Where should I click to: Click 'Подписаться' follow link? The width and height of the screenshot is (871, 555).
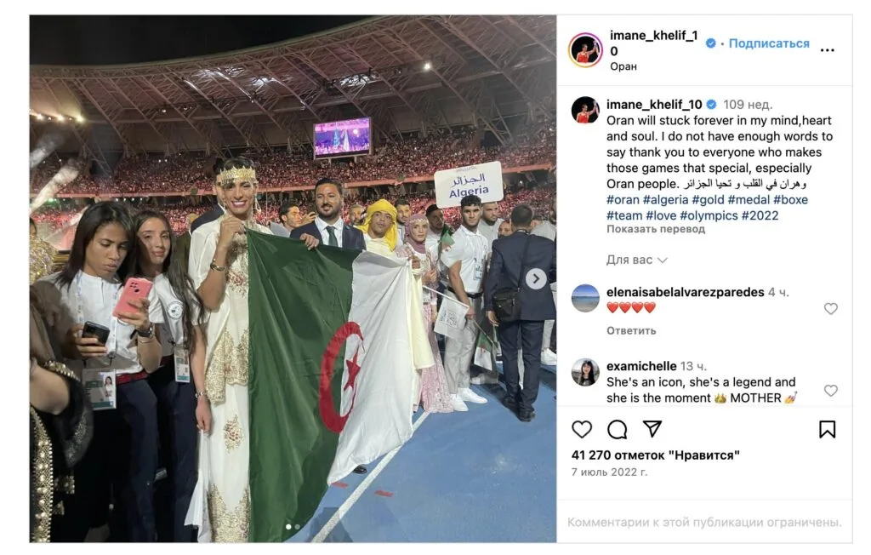tap(769, 43)
